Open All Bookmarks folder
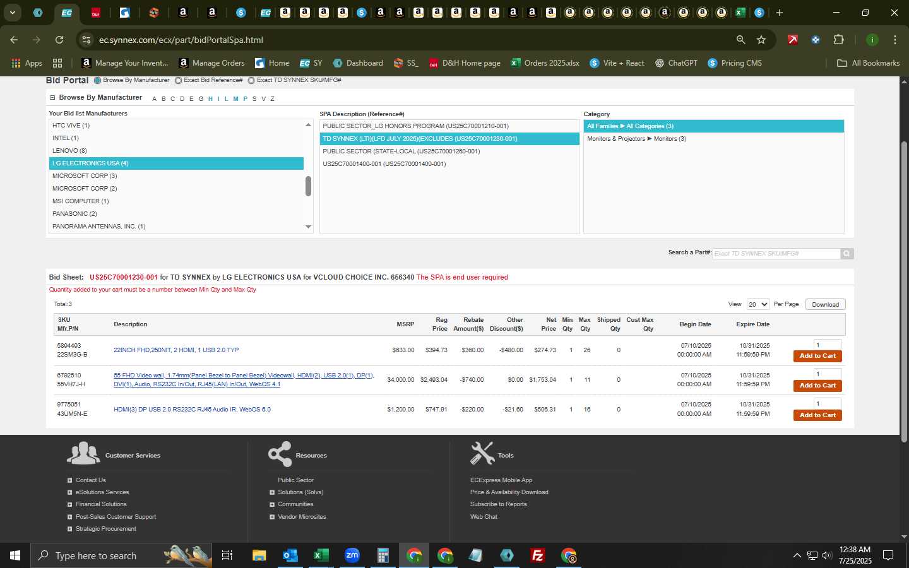The width and height of the screenshot is (909, 568). (x=868, y=63)
